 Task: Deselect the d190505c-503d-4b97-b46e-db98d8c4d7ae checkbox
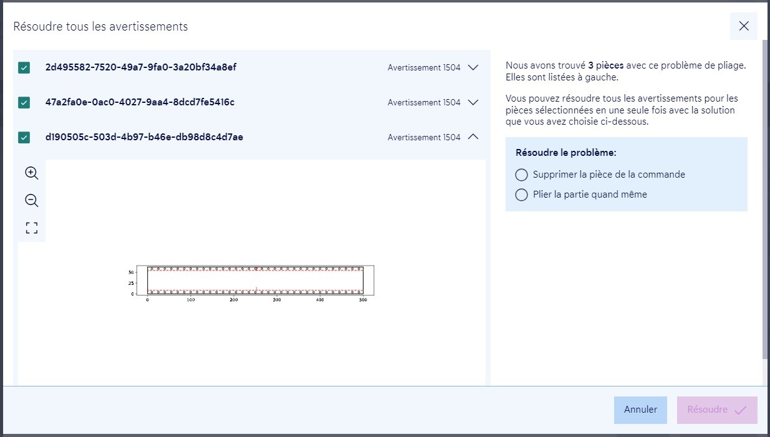24,138
